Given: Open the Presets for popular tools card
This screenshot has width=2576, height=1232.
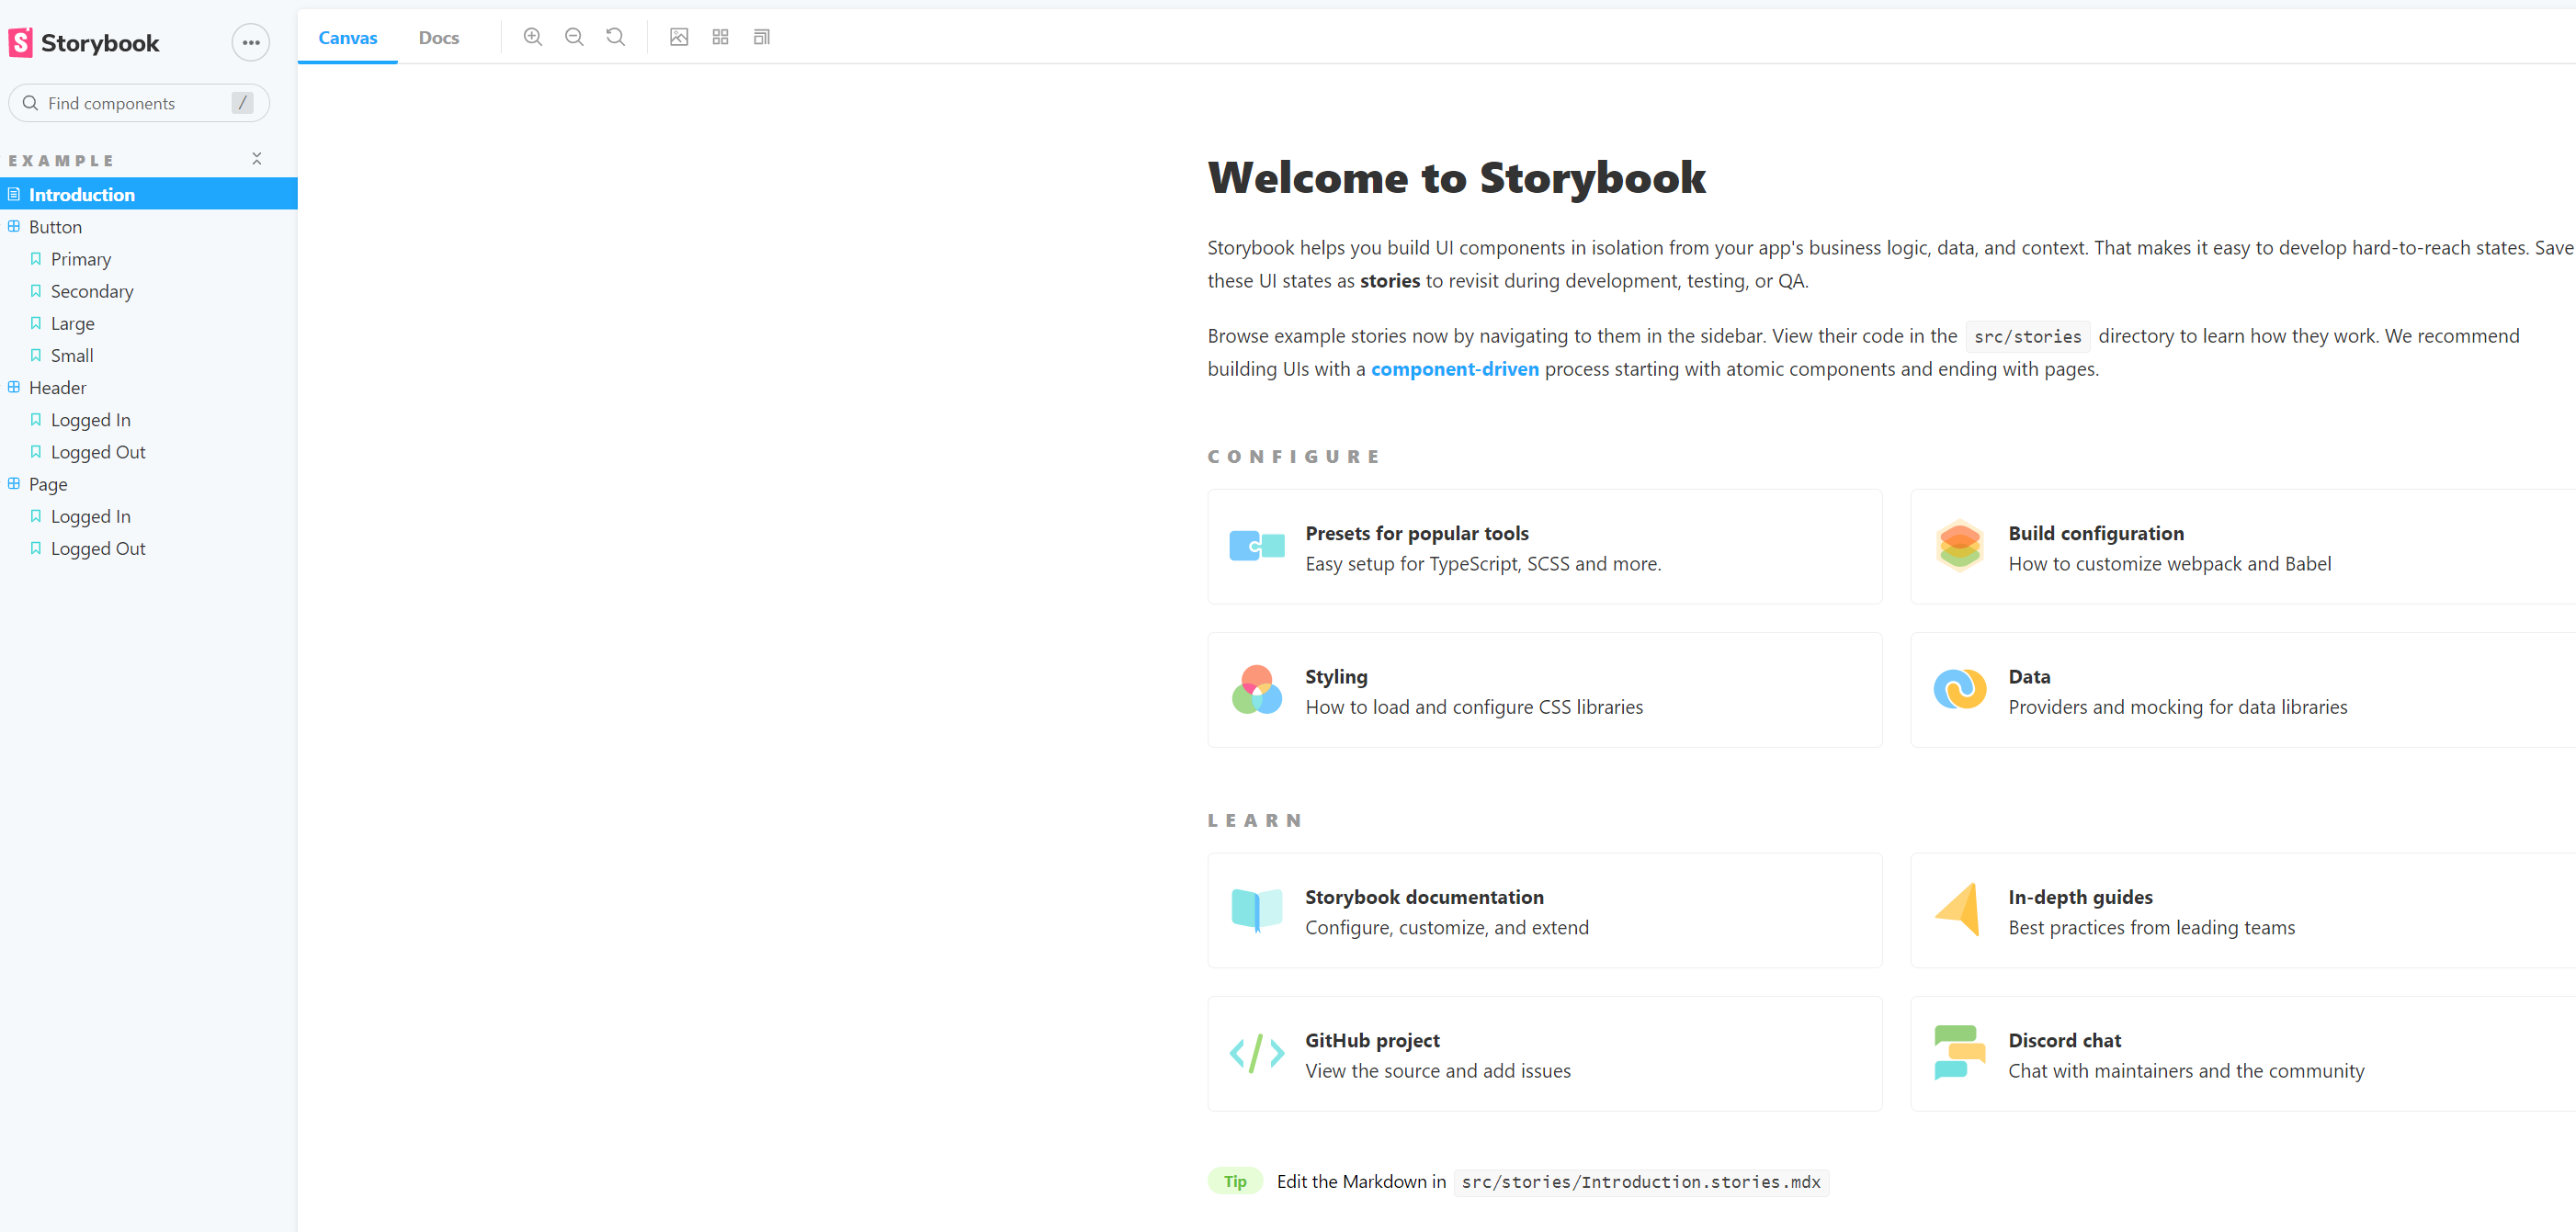Looking at the screenshot, I should click(1545, 547).
